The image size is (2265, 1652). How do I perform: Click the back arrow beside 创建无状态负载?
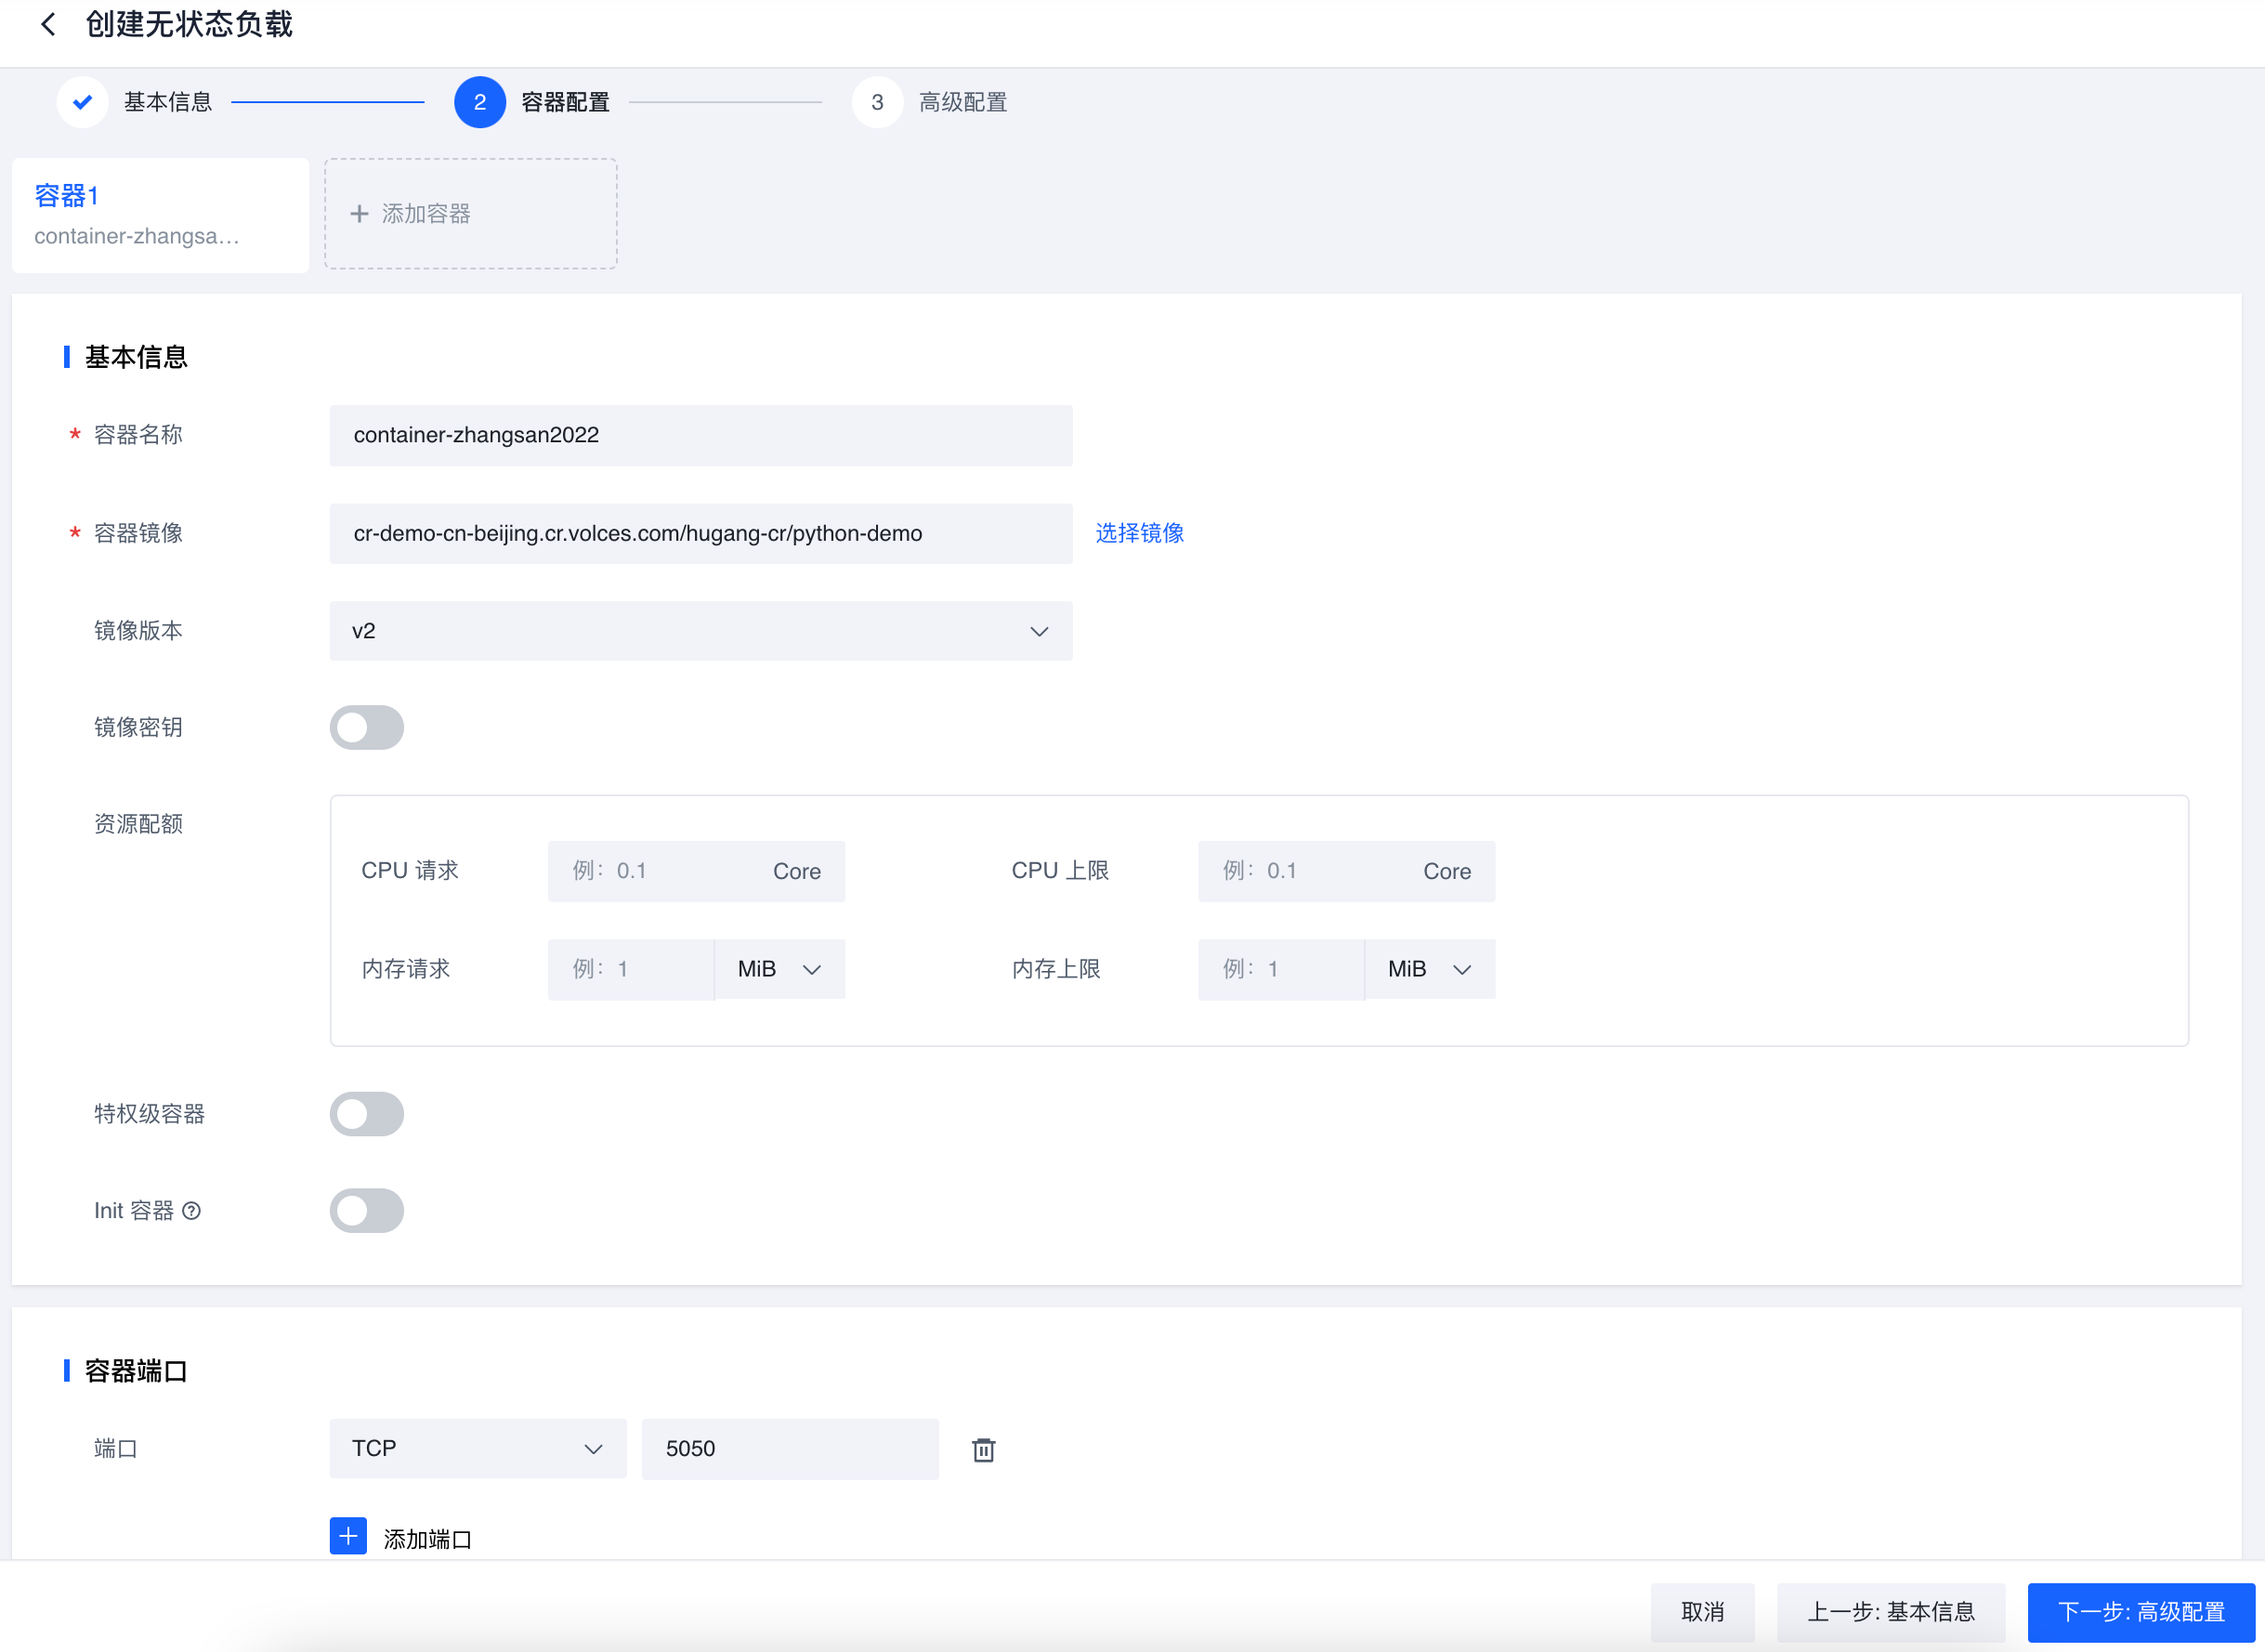pos(48,24)
